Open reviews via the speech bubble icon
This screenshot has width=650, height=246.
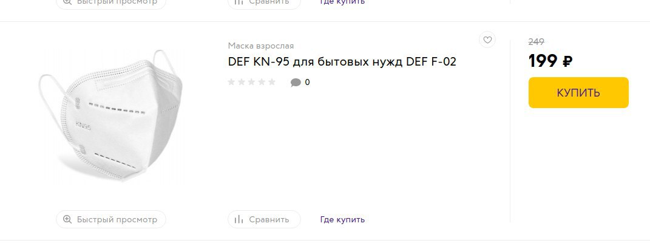coord(296,83)
